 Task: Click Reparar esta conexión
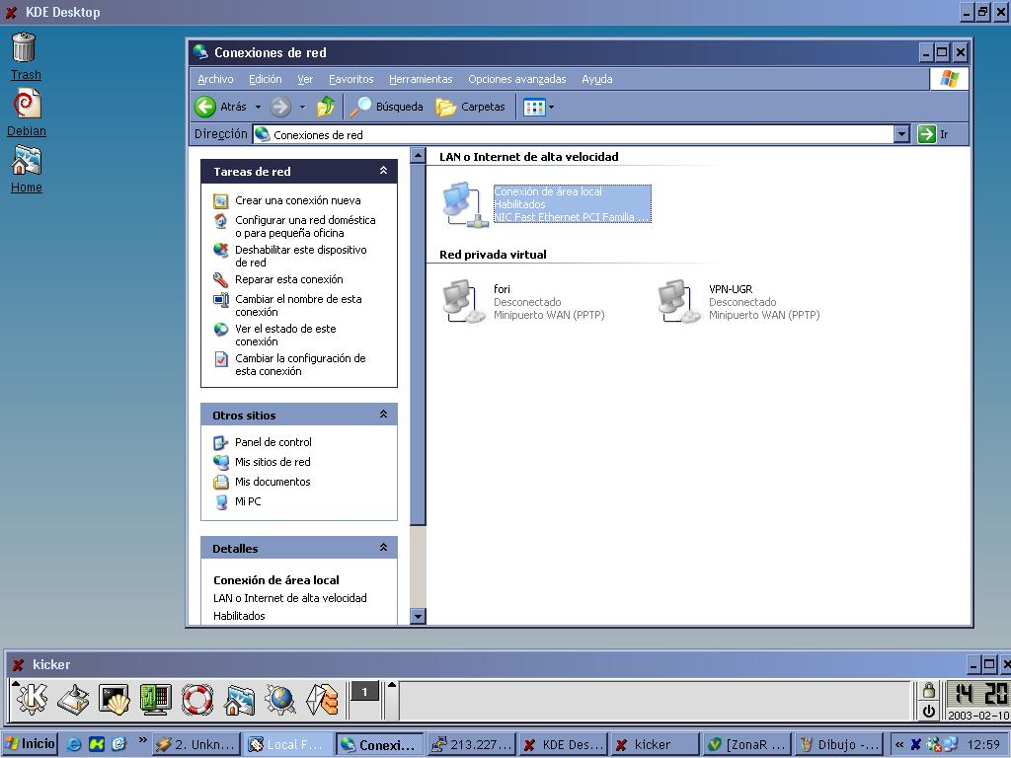[288, 279]
